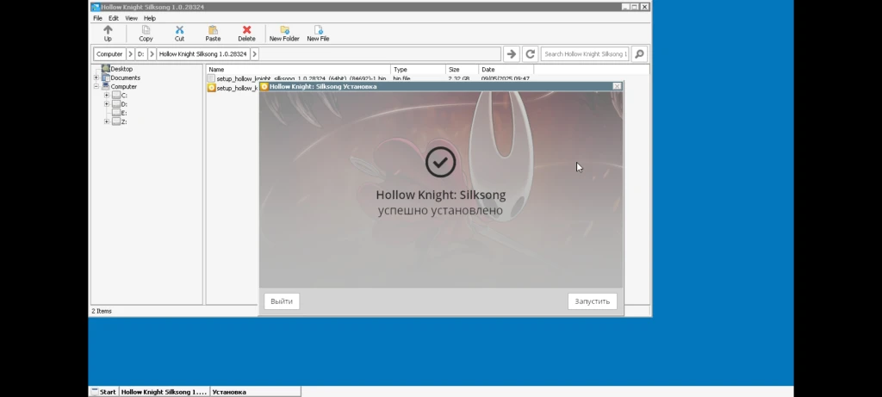This screenshot has width=882, height=397.
Task: Sort by Date column header
Action: click(506, 70)
